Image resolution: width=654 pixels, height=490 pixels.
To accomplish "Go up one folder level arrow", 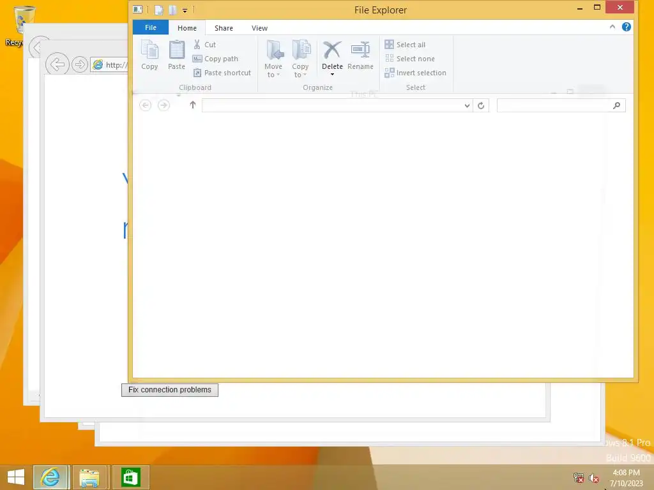I will click(x=193, y=105).
